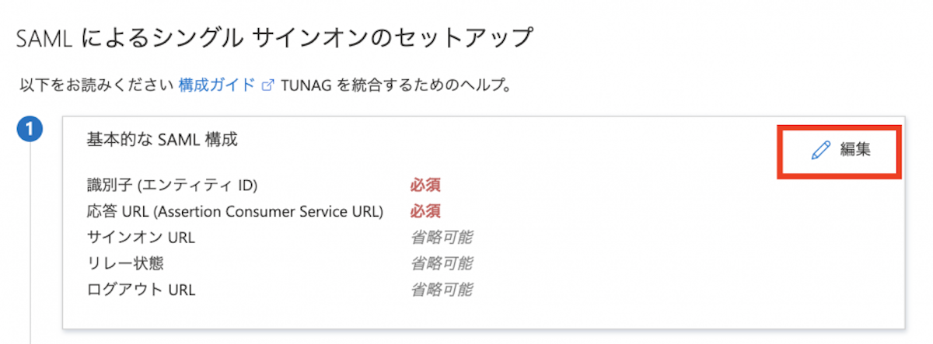Click the 識別子 (エンティティ ID) label
The image size is (933, 344).
[172, 186]
